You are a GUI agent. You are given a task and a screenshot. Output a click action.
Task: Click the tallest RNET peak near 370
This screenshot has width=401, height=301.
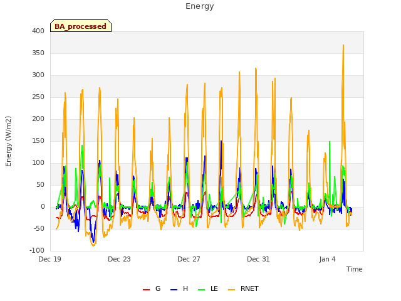[x=343, y=45]
